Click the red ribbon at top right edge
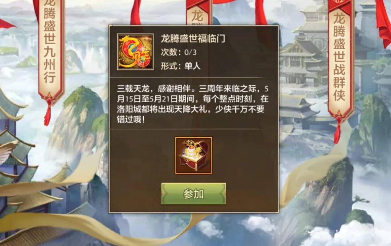Image resolution: width=391 pixels, height=246 pixels. 383,22
